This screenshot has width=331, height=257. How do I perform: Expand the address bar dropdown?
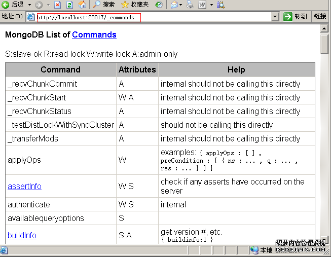pyautogui.click(x=275, y=17)
